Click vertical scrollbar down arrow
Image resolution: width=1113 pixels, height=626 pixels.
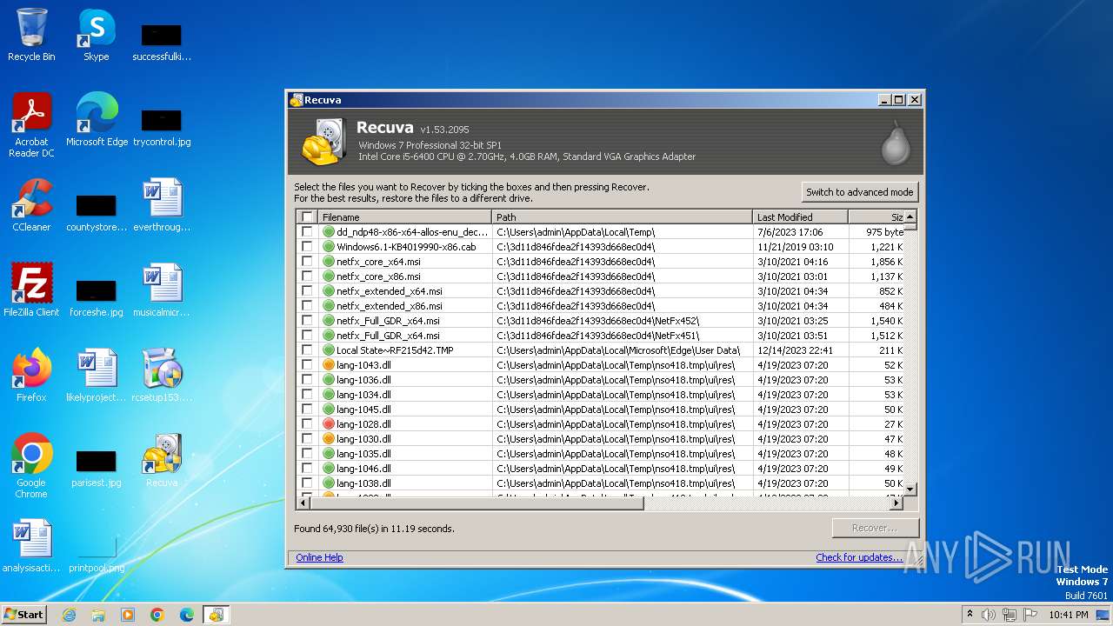pos(910,489)
